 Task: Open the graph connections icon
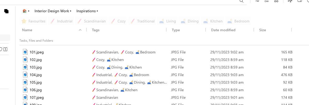coord(290,1)
